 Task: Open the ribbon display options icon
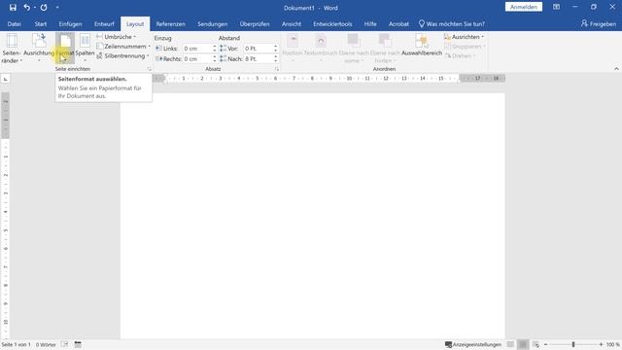[x=556, y=7]
